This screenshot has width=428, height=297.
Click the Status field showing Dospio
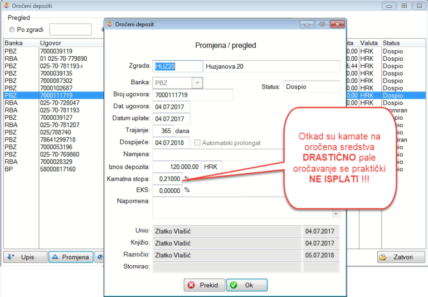(312, 87)
